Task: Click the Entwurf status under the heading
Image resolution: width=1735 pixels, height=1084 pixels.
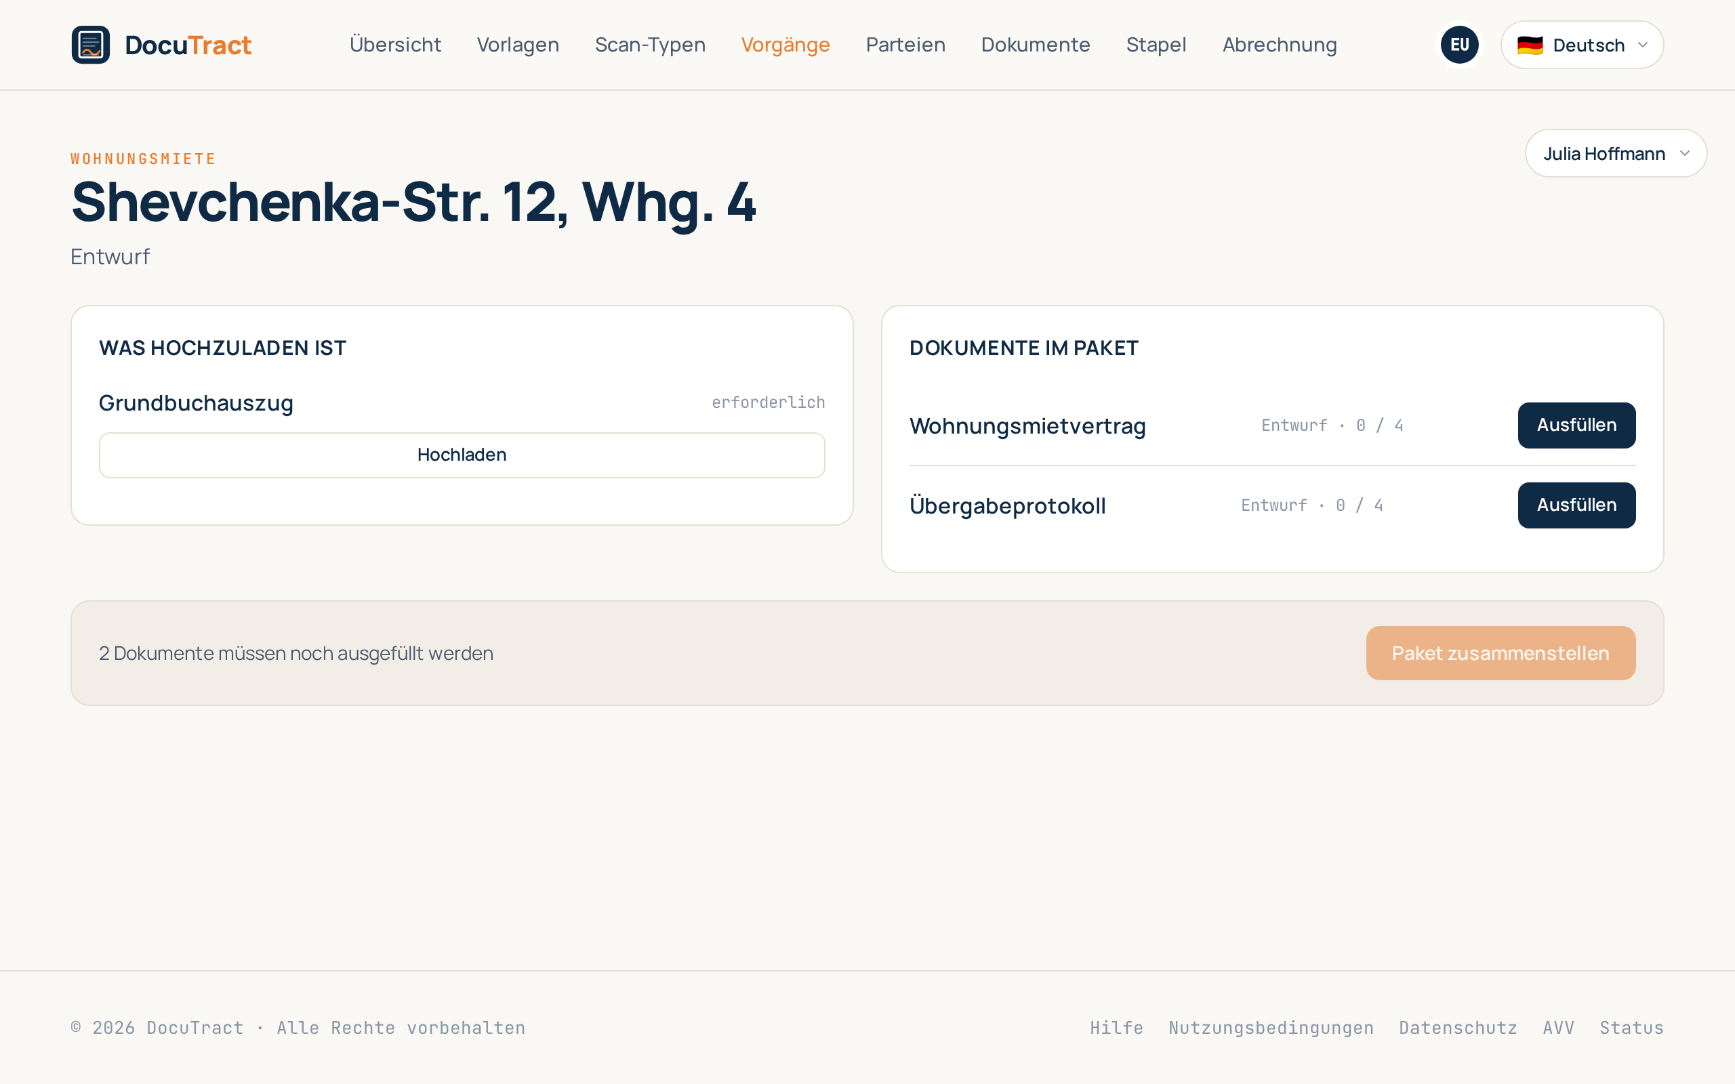Action: coord(110,257)
